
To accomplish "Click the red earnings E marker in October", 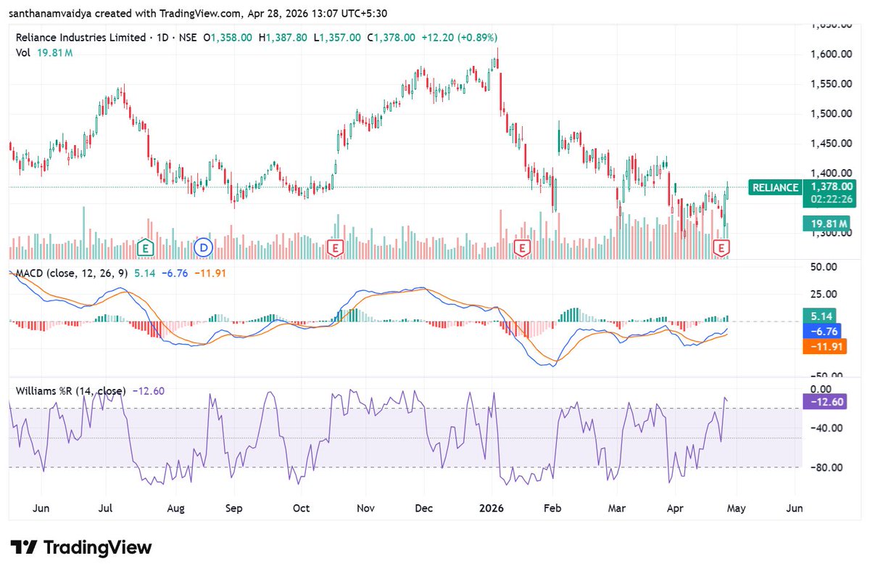I will tap(335, 248).
